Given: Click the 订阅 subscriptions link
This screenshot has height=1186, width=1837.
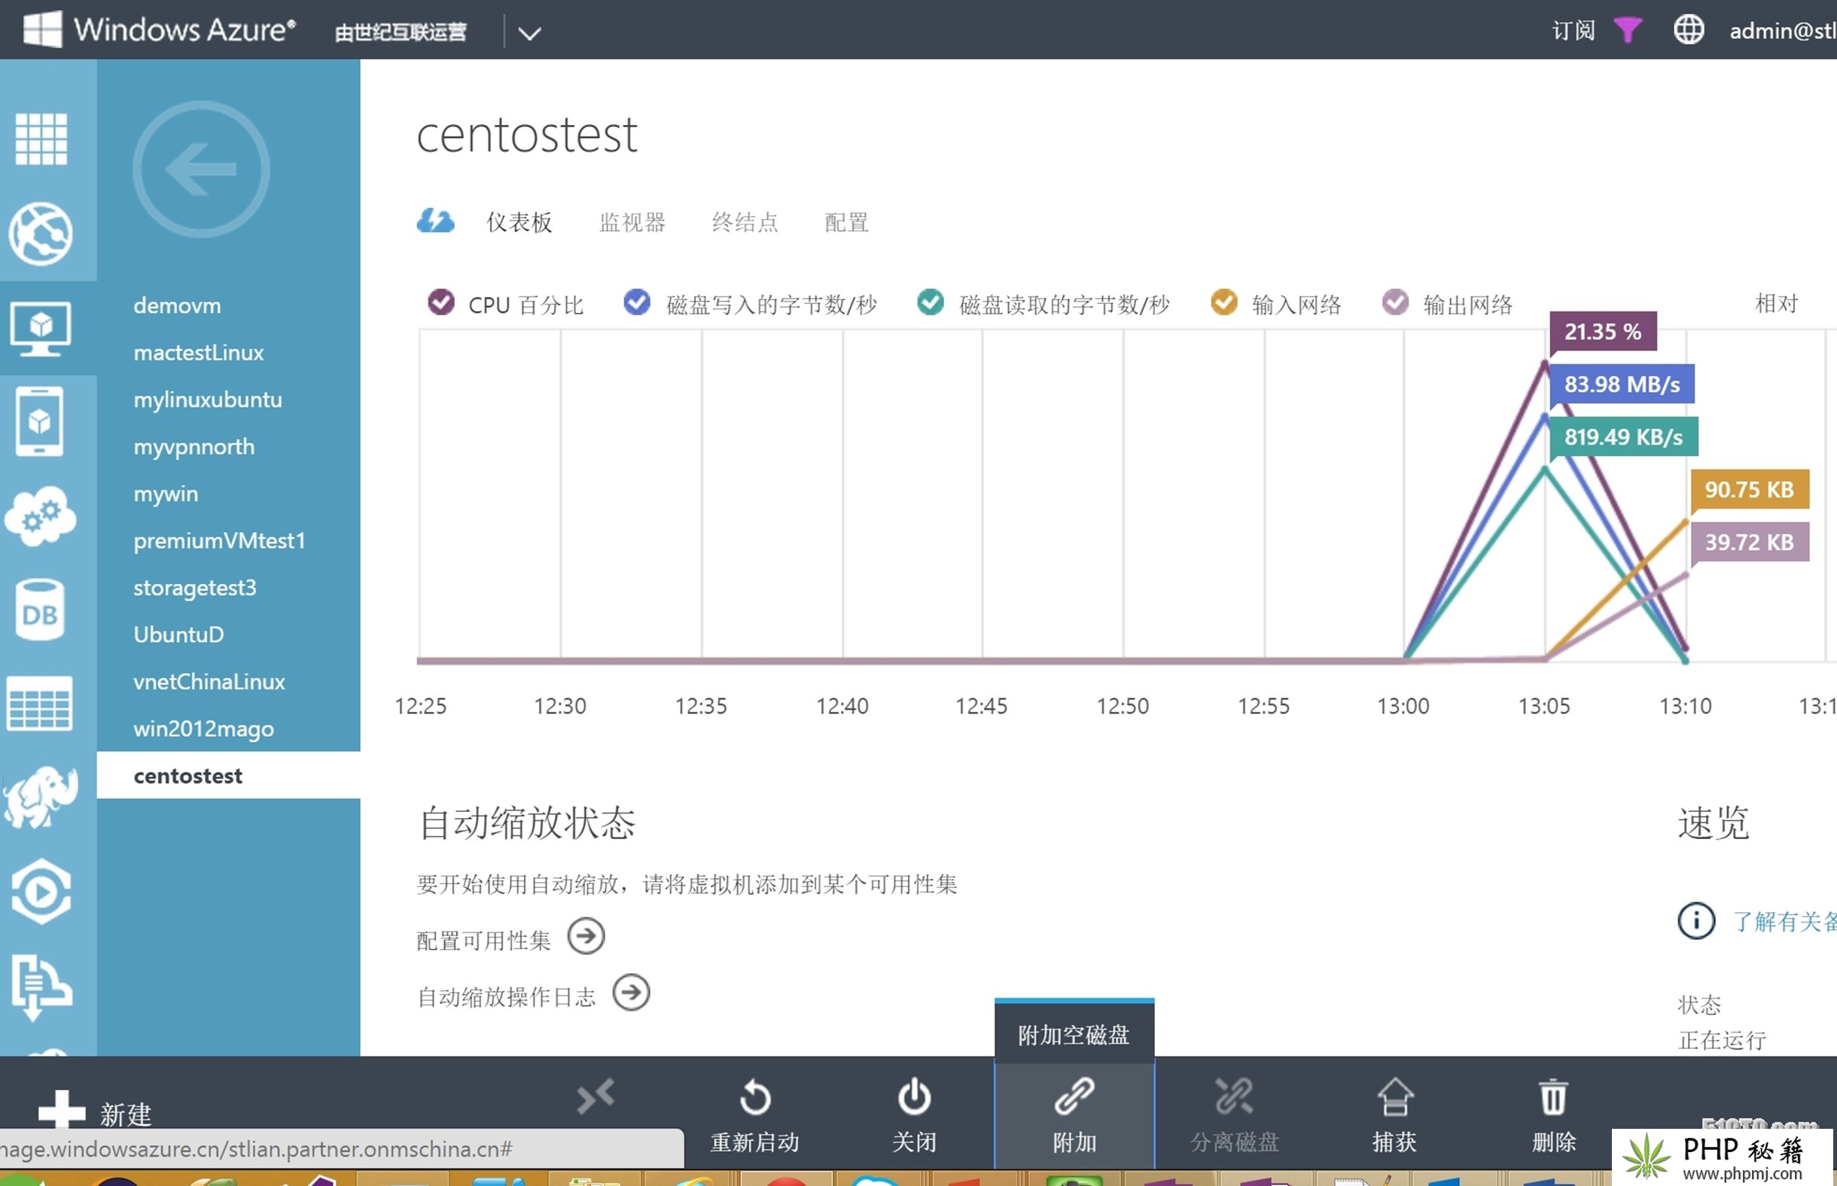Looking at the screenshot, I should tap(1573, 31).
